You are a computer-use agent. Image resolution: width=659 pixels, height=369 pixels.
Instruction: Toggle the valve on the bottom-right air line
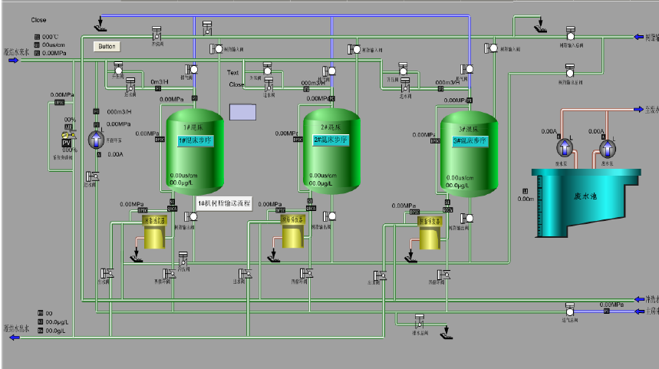(x=569, y=311)
